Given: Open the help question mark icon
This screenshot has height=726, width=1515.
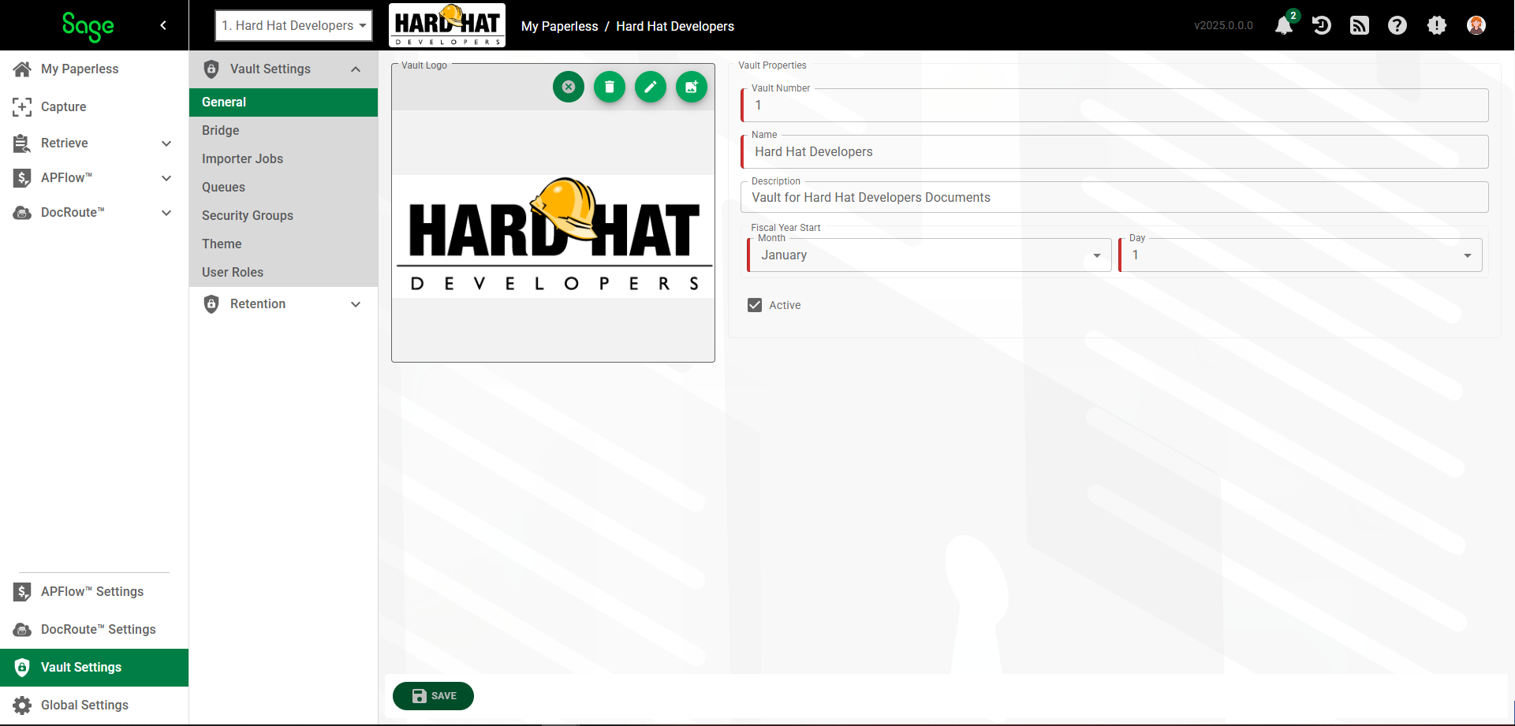Looking at the screenshot, I should point(1397,25).
